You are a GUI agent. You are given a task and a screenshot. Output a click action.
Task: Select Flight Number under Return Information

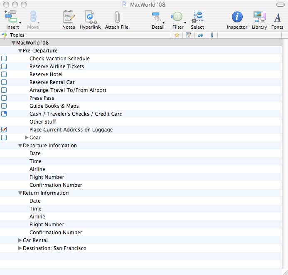pos(141,224)
